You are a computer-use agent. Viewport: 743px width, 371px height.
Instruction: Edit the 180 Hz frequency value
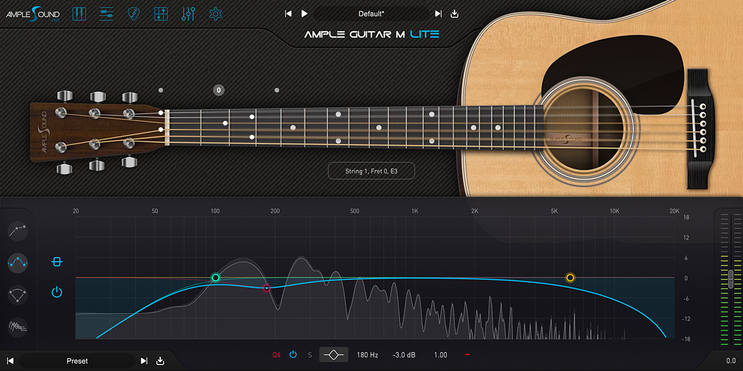[367, 355]
